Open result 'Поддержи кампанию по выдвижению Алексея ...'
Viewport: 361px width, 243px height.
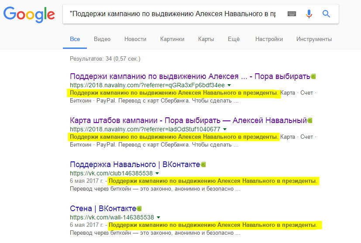pyautogui.click(x=190, y=76)
